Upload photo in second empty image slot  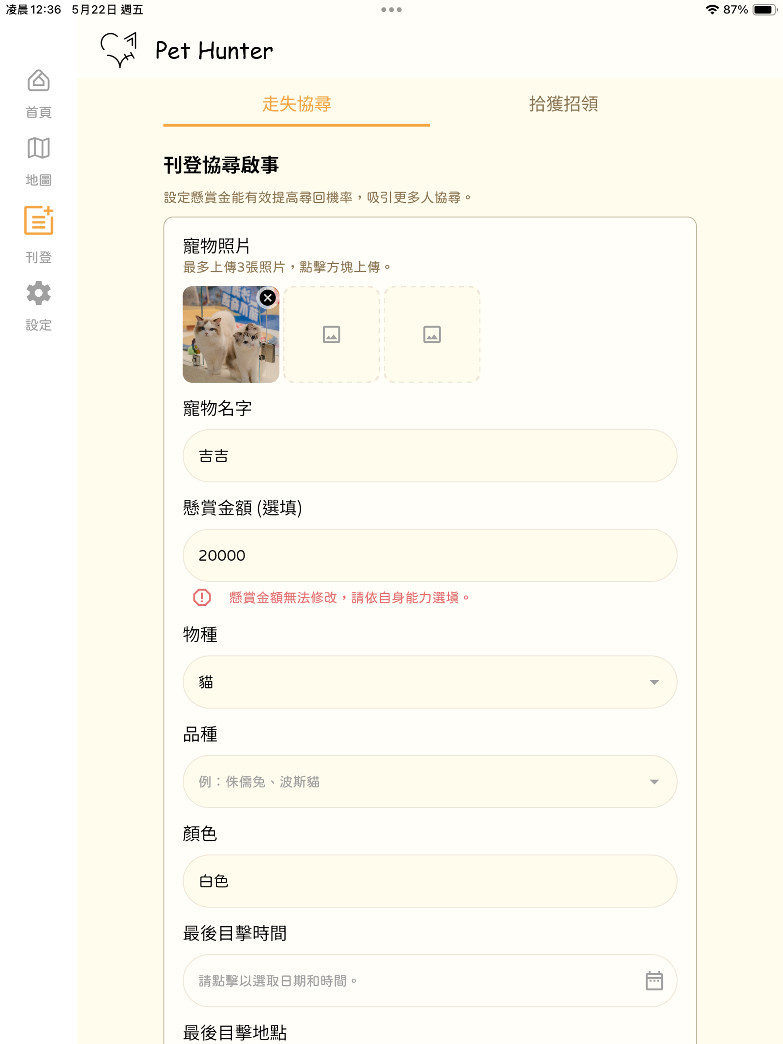(331, 334)
